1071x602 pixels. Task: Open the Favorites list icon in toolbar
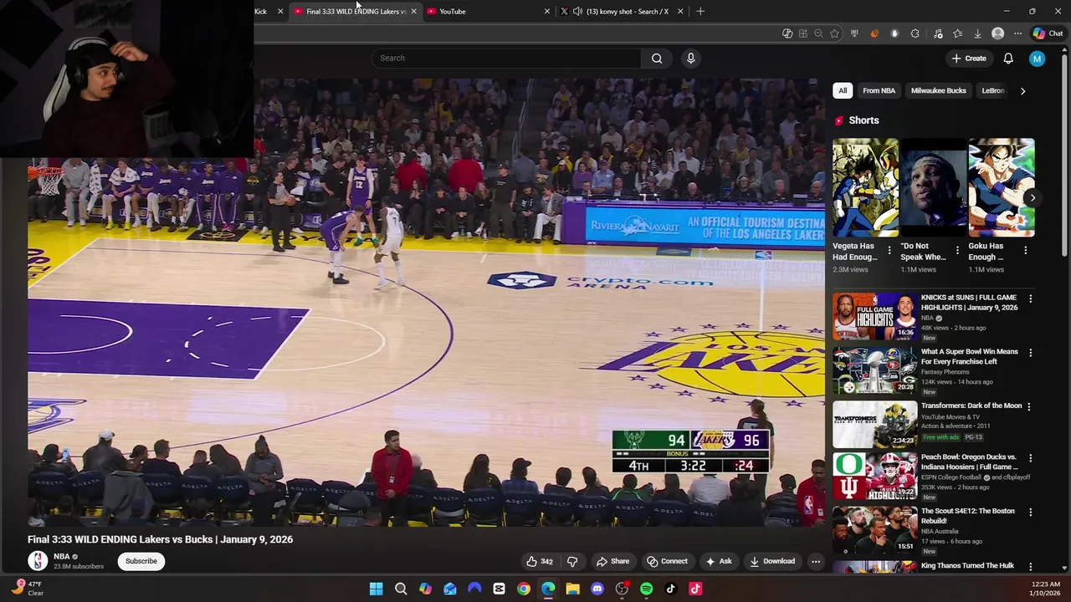[957, 33]
